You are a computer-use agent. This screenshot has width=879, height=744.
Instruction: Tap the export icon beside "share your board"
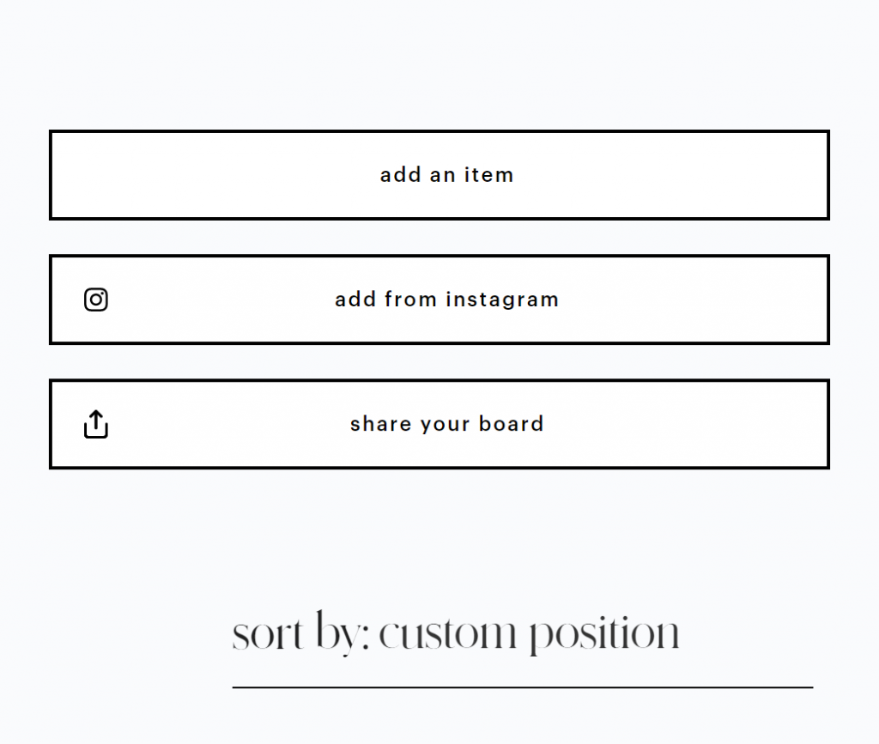[96, 424]
